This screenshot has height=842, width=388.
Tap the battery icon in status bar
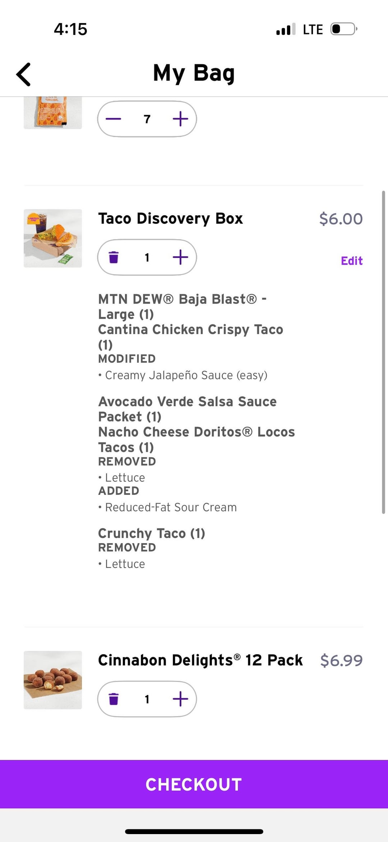[x=343, y=29]
